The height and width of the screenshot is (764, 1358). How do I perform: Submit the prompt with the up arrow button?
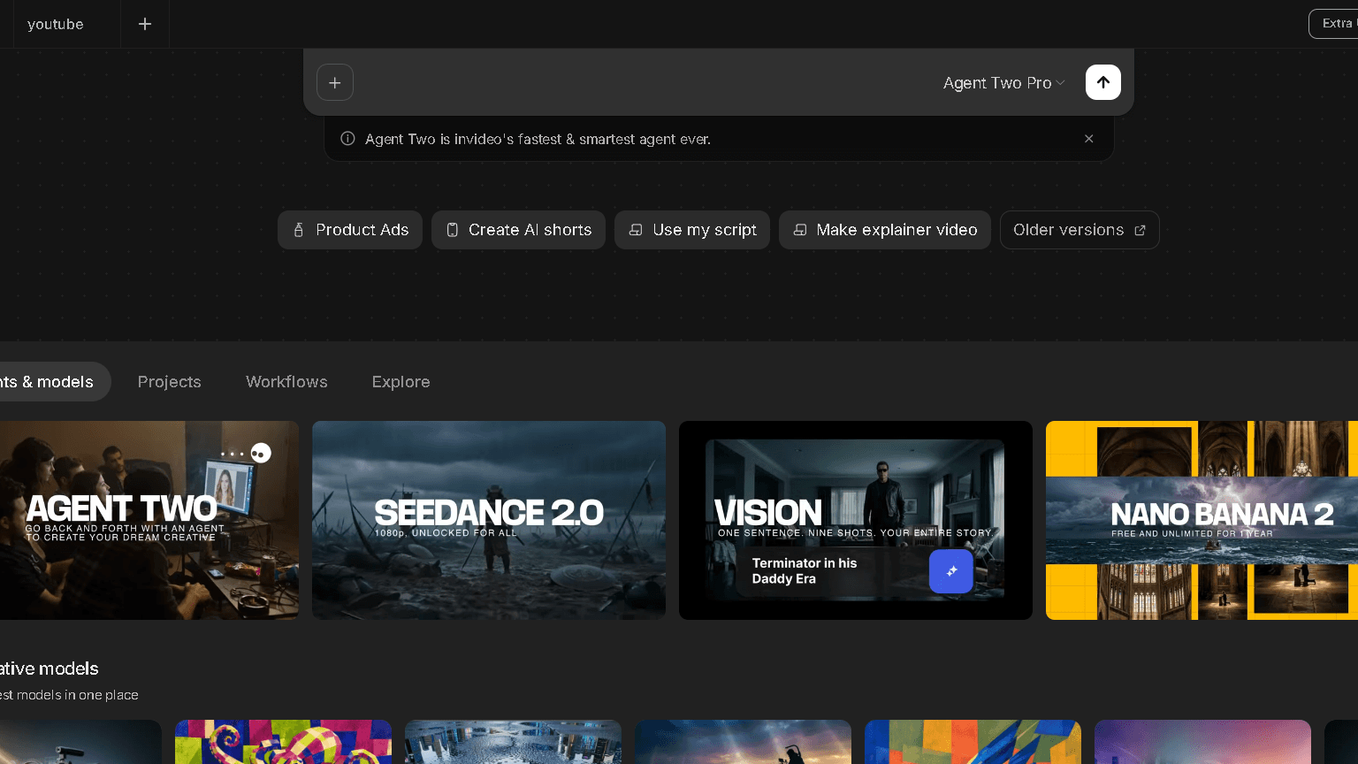(x=1103, y=82)
